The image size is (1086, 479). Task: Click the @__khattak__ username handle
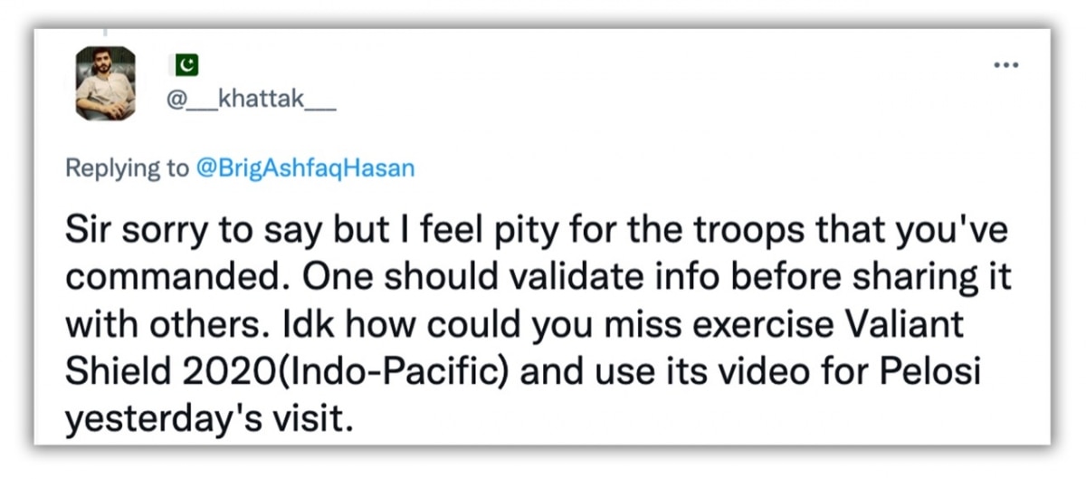[x=251, y=102]
